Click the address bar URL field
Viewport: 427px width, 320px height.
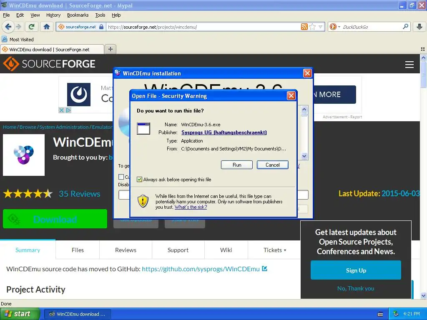tap(203, 27)
